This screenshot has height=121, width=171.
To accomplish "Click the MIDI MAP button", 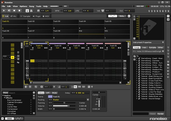I will [140, 6].
